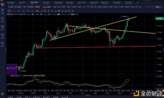
Task: Select the Aa text annotation tool
Action: (42, 11)
